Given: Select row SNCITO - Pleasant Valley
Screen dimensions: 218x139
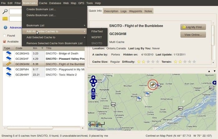Looking at the screenshot, I should 44,59.
